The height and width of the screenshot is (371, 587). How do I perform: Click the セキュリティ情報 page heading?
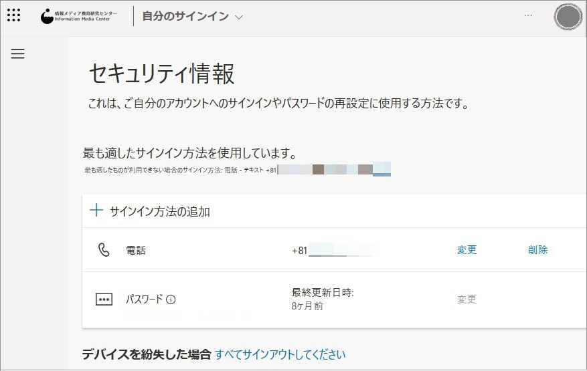coord(161,74)
